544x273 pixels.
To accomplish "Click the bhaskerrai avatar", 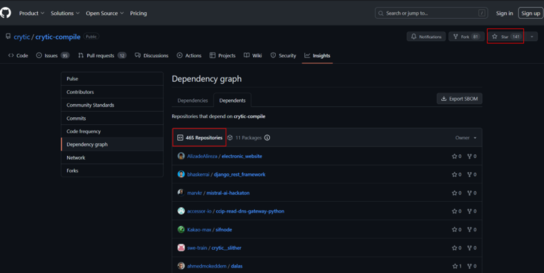I will point(181,174).
